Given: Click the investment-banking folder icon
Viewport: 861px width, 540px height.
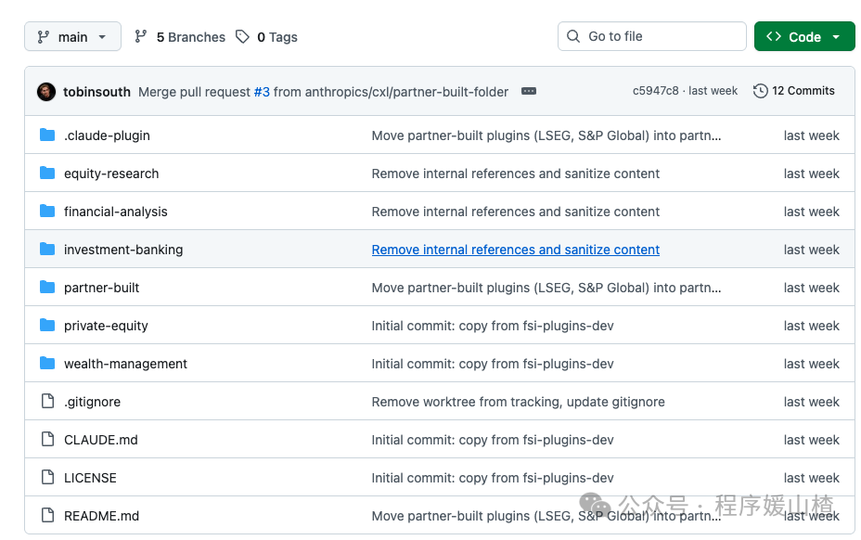Looking at the screenshot, I should pyautogui.click(x=47, y=250).
